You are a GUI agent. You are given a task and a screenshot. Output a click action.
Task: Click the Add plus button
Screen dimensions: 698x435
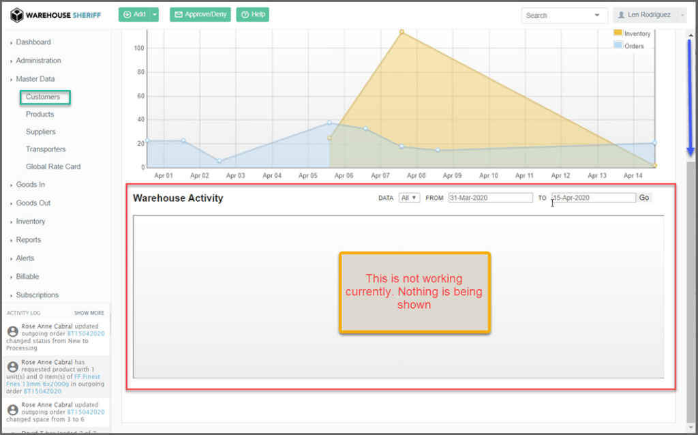coord(134,14)
